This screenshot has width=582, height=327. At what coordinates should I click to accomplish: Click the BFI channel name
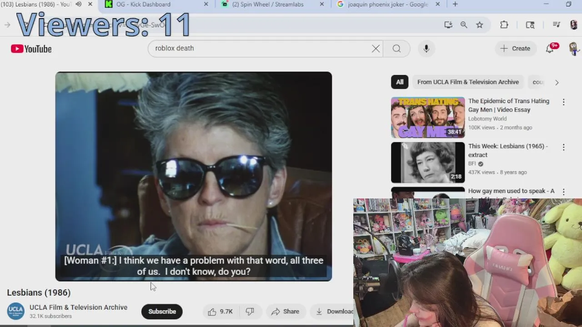[x=472, y=164]
